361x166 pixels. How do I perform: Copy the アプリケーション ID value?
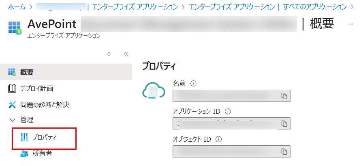[x=284, y=123]
